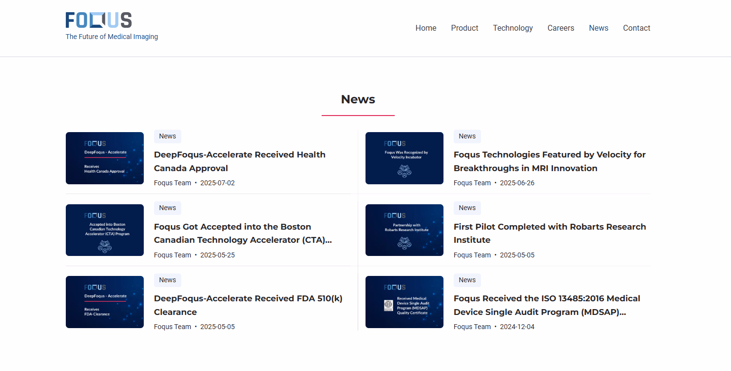This screenshot has width=731, height=371.
Task: Open the Technology navigation link
Action: point(513,28)
